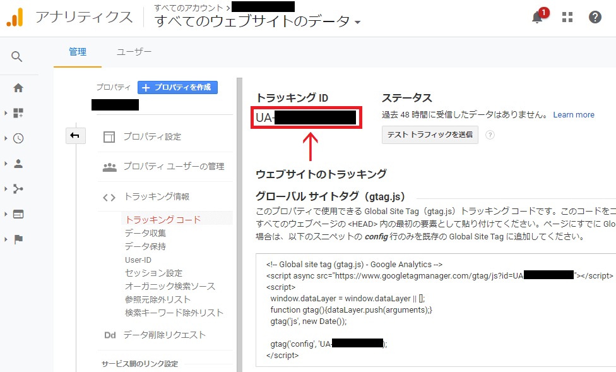
Task: Open the notifications bell icon
Action: click(537, 17)
